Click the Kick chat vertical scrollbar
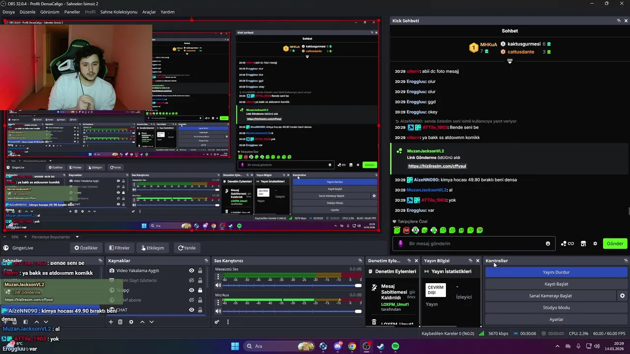The image size is (630, 354). [628, 212]
